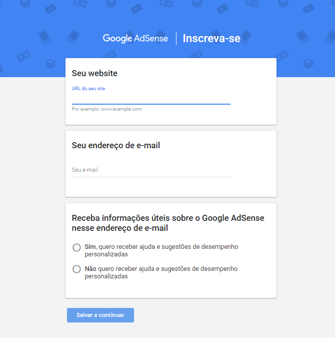Select the "Sim" radio button
Screen dimensions: 335x338
pyautogui.click(x=76, y=247)
